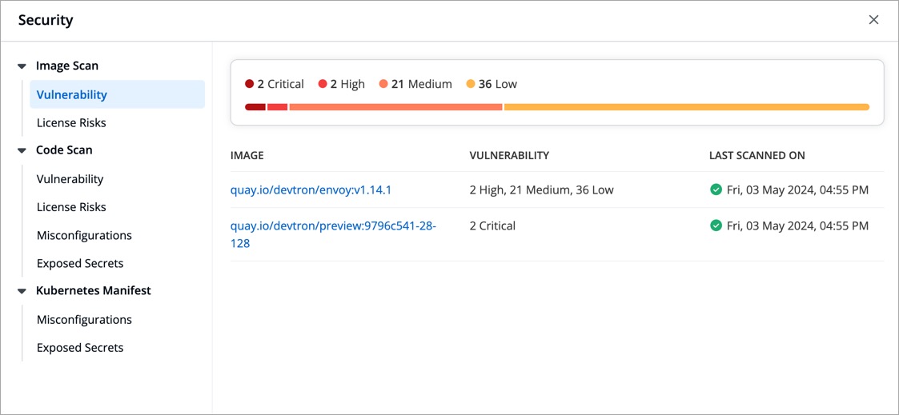Image resolution: width=899 pixels, height=415 pixels.
Task: Open Exposed Secrets under Kubernetes Manifest
Action: click(x=80, y=348)
